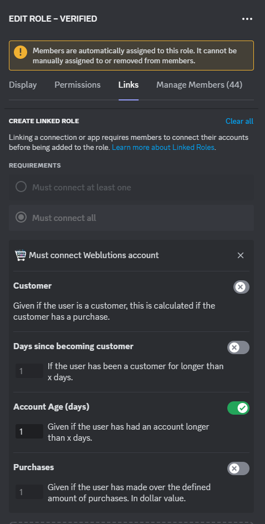Disable the Account Age (days) toggle
This screenshot has width=265, height=524.
pyautogui.click(x=238, y=408)
